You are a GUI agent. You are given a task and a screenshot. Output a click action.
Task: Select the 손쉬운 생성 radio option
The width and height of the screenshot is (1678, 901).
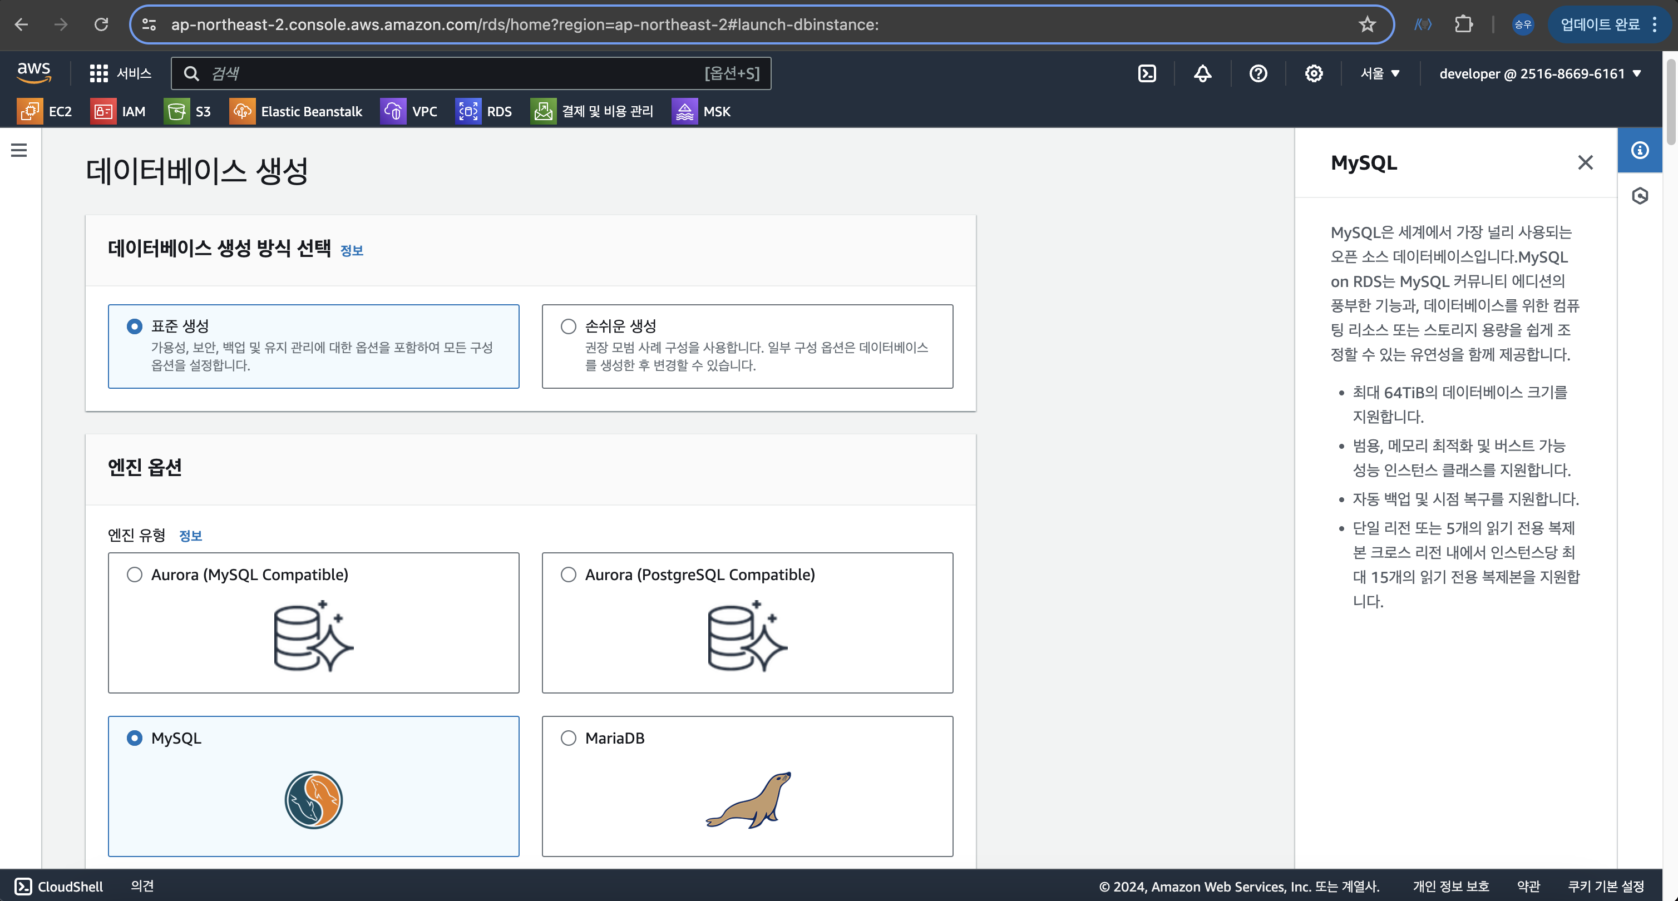click(568, 326)
